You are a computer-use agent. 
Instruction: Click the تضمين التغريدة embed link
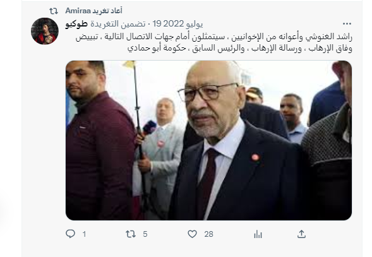tap(118, 24)
